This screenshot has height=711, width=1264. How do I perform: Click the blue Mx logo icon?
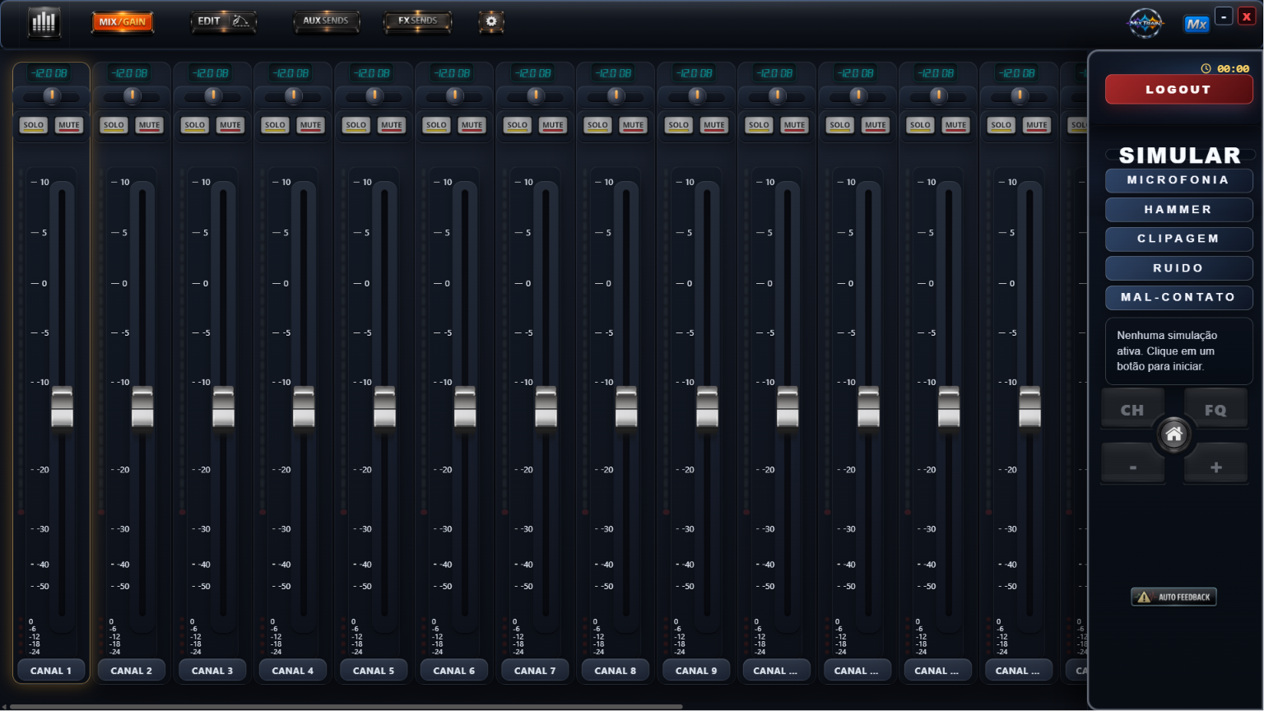click(1196, 24)
